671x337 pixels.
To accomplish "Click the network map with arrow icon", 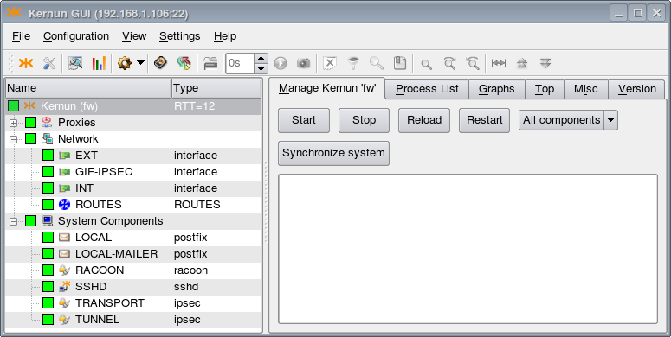I will pyautogui.click(x=184, y=63).
